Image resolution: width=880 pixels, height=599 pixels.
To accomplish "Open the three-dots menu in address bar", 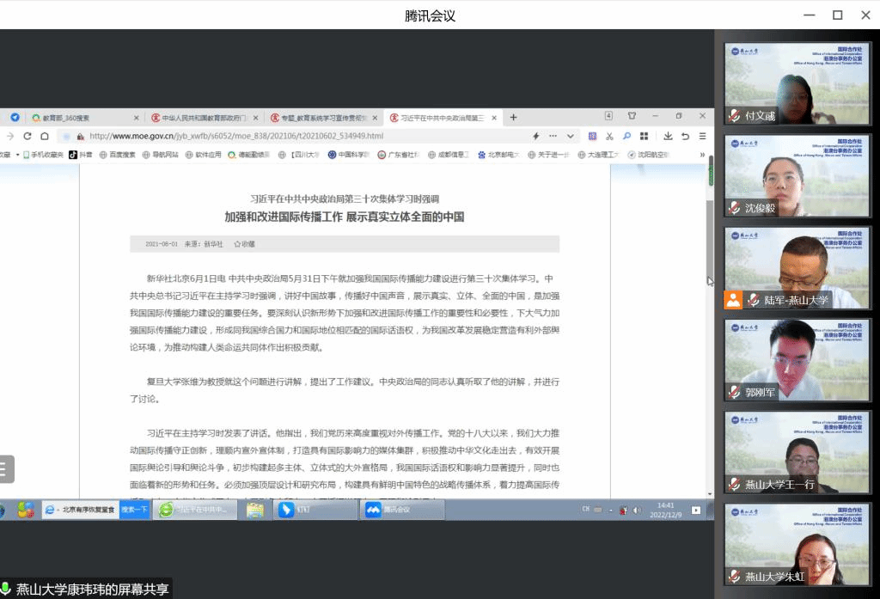I will [553, 136].
